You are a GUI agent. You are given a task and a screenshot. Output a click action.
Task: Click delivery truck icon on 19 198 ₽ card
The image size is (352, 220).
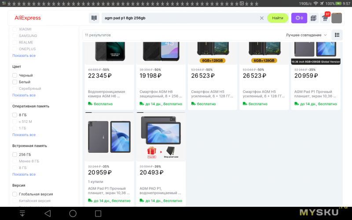142,104
